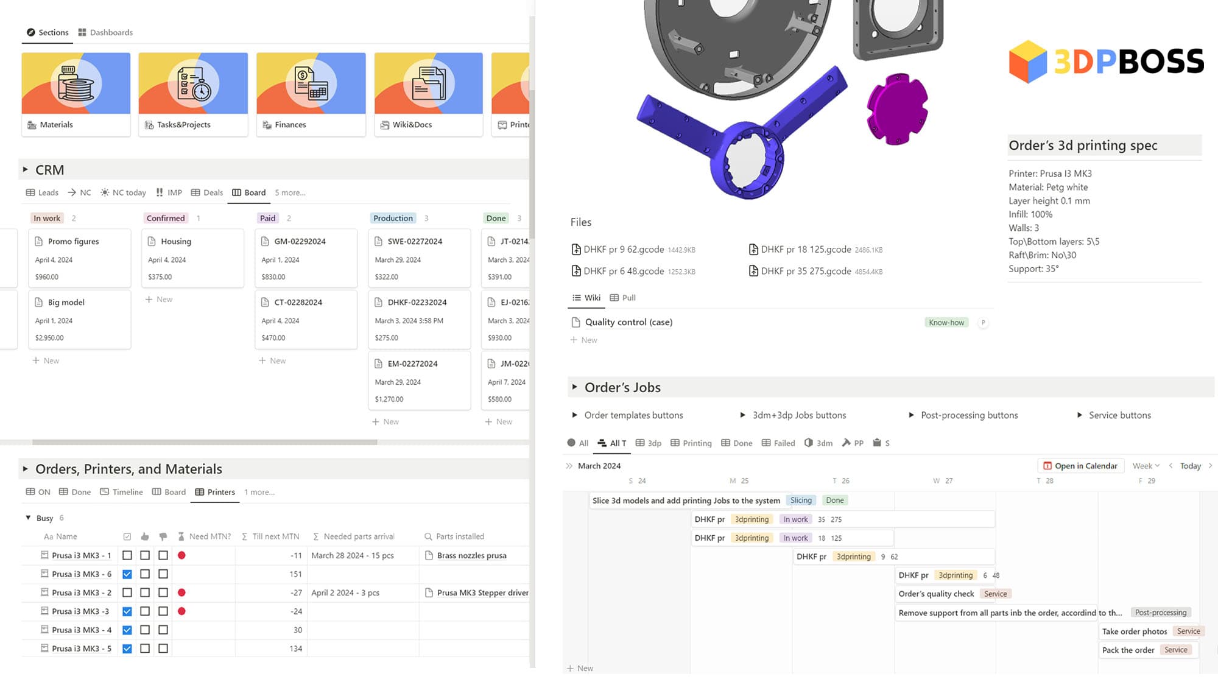1218x685 pixels.
Task: Expand Order templates buttons toggle
Action: (x=574, y=415)
